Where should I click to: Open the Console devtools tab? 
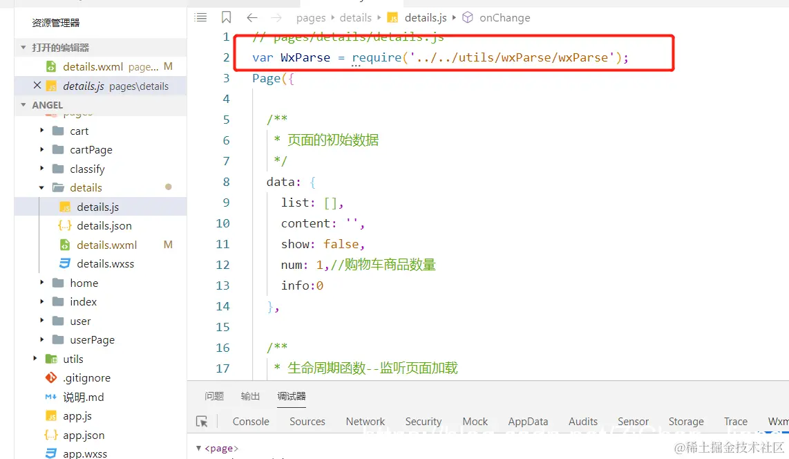(251, 421)
